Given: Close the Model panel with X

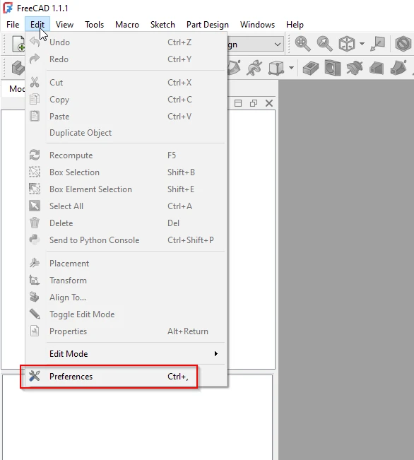Looking at the screenshot, I should [x=269, y=103].
